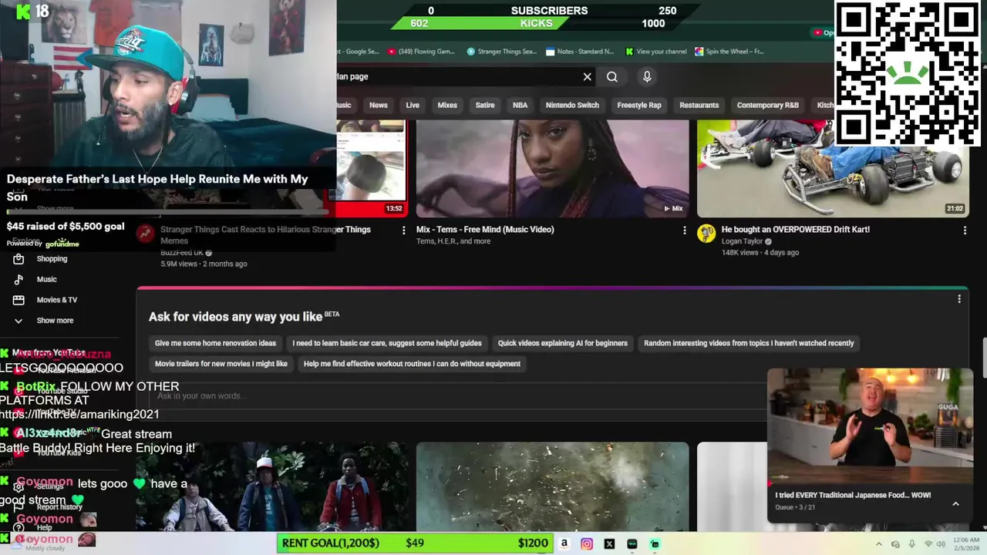The image size is (987, 555).
Task: Open Mix - Tems - Free Mind title
Action: tap(485, 230)
